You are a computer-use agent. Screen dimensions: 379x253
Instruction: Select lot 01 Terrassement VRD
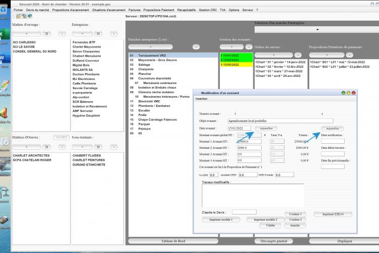click(x=173, y=56)
